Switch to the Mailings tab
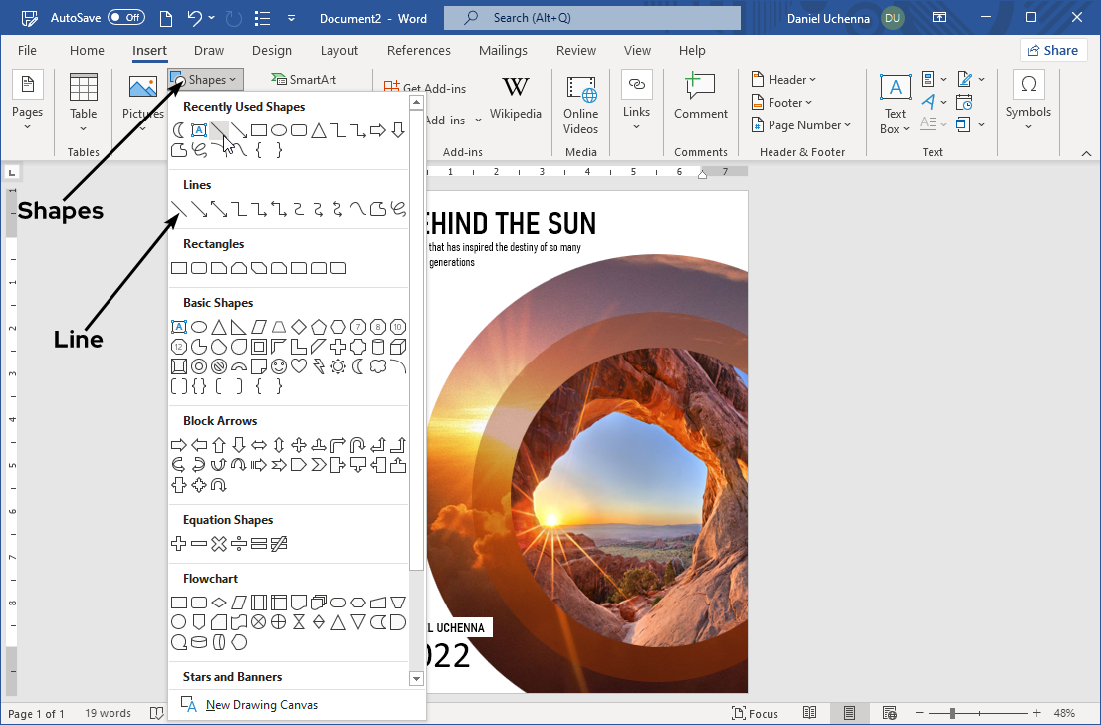1101x725 pixels. click(x=503, y=51)
